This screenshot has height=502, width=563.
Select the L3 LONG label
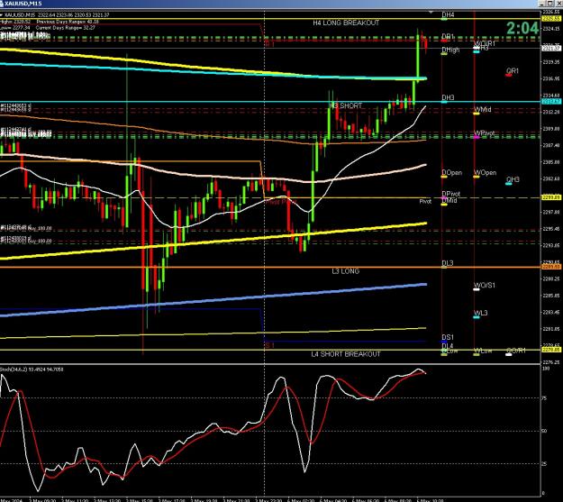click(x=345, y=271)
